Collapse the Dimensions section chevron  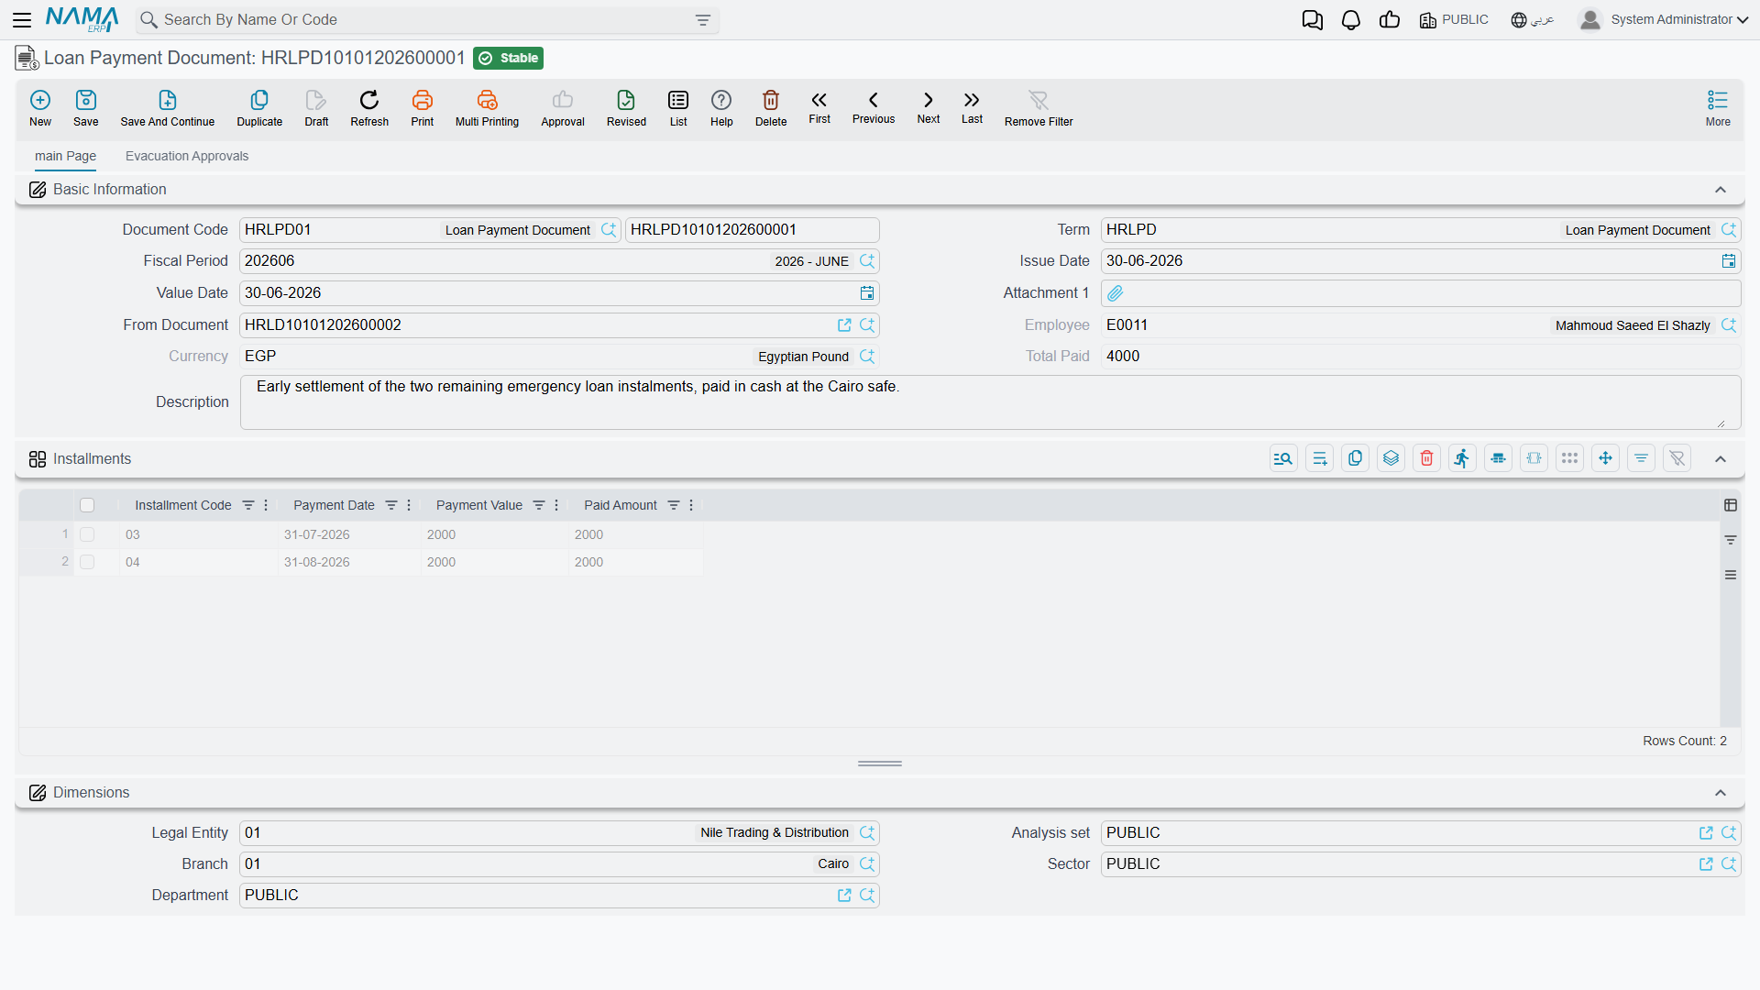coord(1721,793)
